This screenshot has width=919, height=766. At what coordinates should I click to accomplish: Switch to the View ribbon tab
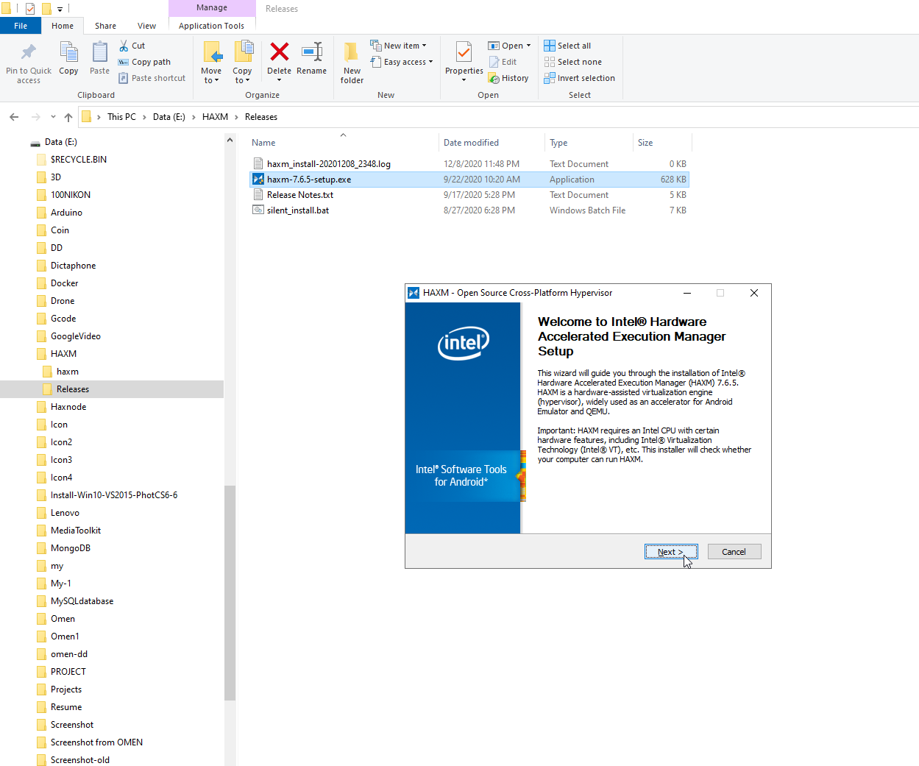(147, 26)
